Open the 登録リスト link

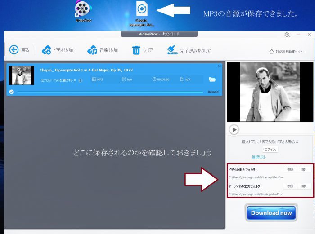259,157
